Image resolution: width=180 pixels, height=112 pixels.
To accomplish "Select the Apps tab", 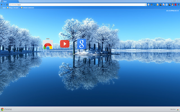I will [9, 1].
